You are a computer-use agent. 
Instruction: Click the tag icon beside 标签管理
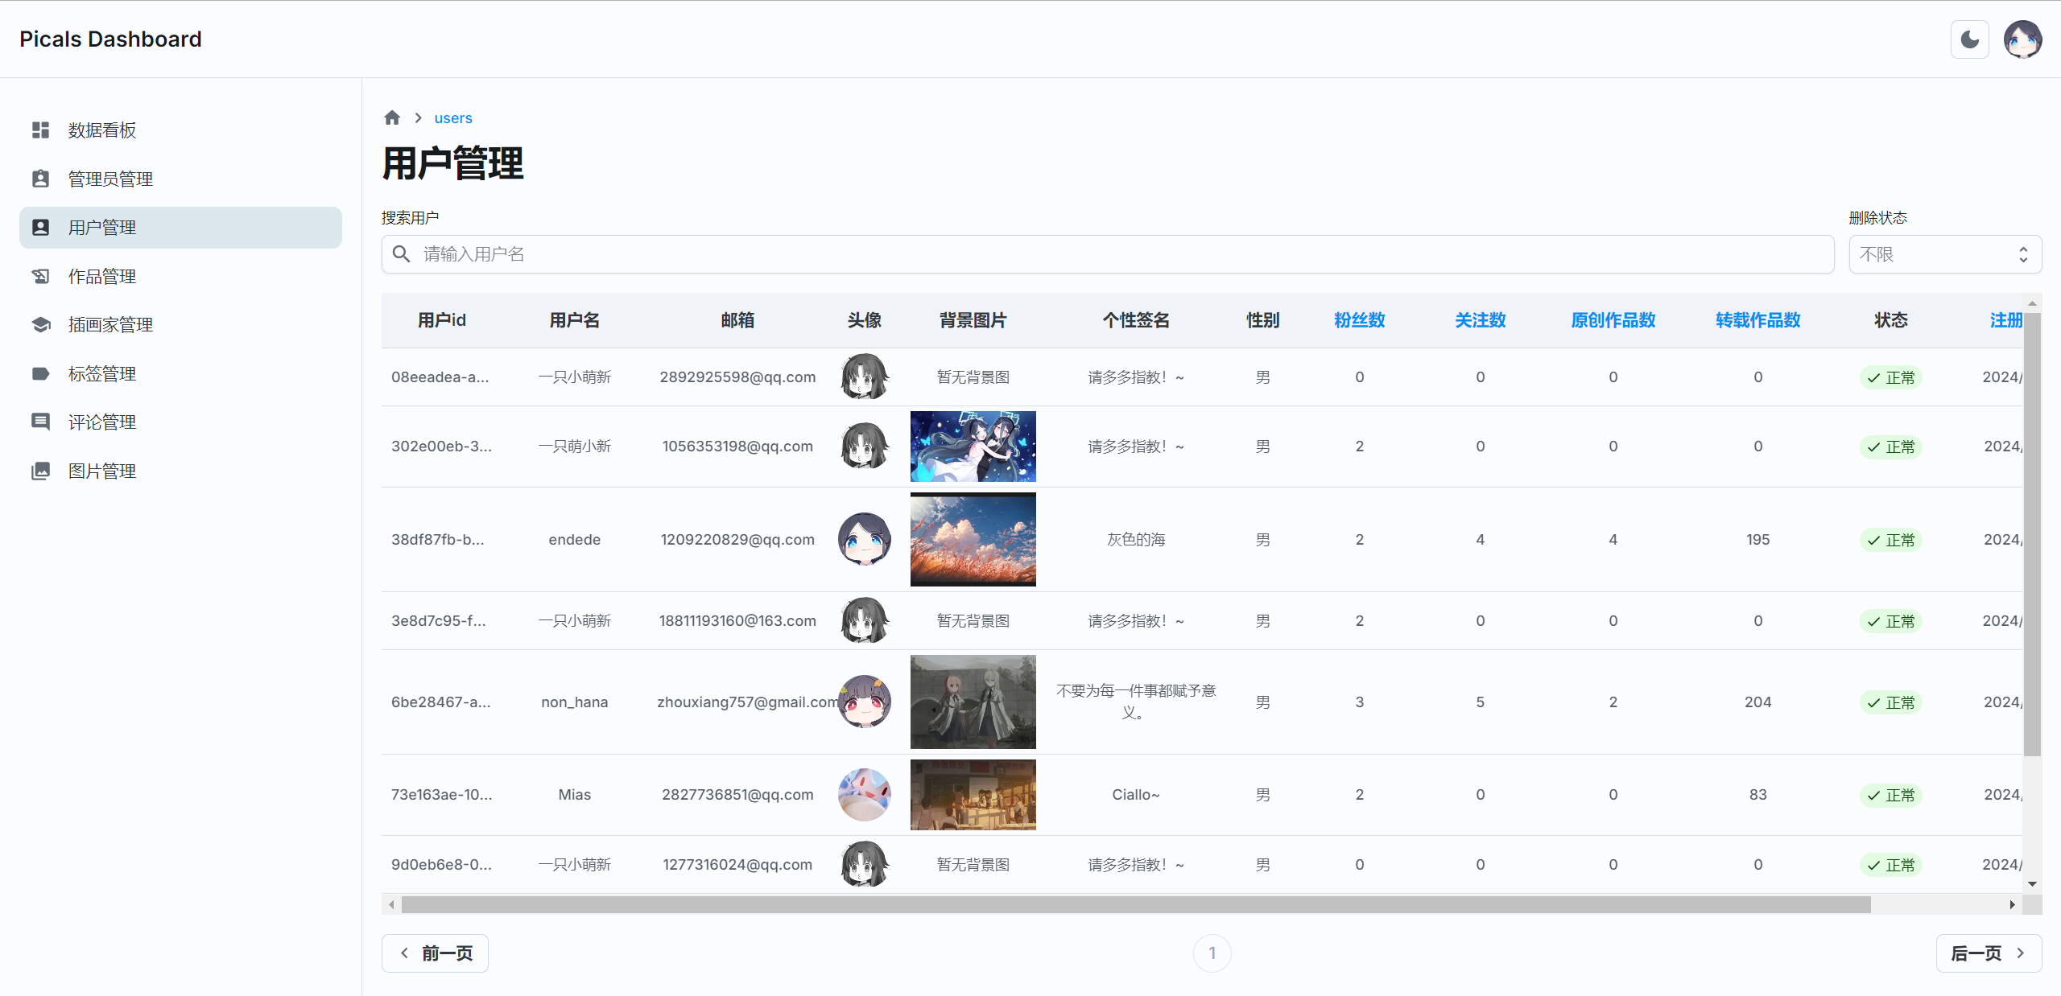(40, 373)
